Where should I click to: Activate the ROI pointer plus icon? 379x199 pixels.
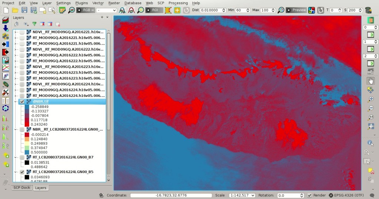tap(177, 10)
